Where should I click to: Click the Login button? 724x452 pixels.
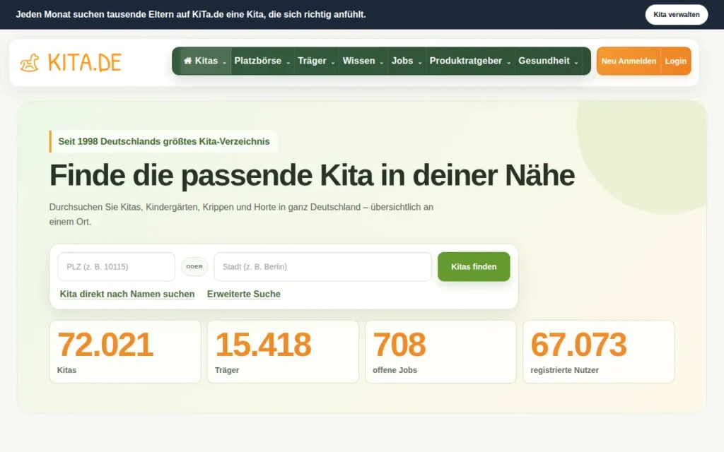[x=675, y=61]
